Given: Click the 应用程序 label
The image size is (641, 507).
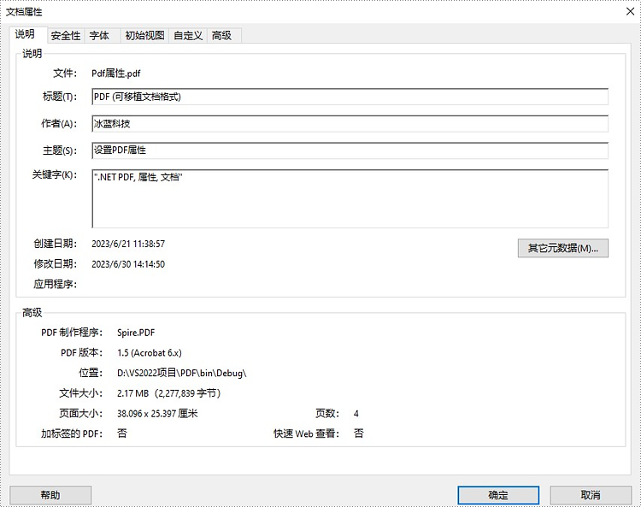Looking at the screenshot, I should [56, 284].
